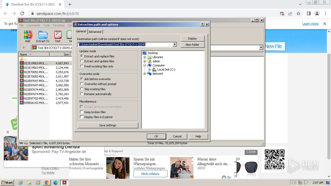The width and height of the screenshot is (331, 186).
Task: Expand the admin tree node
Action: click(x=145, y=61)
